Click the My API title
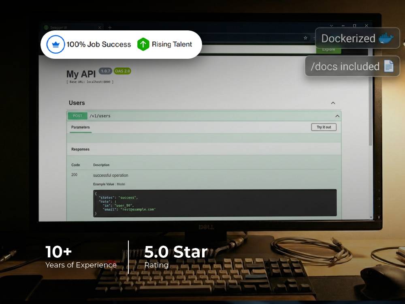Viewport: 405px width, 304px height. [81, 74]
